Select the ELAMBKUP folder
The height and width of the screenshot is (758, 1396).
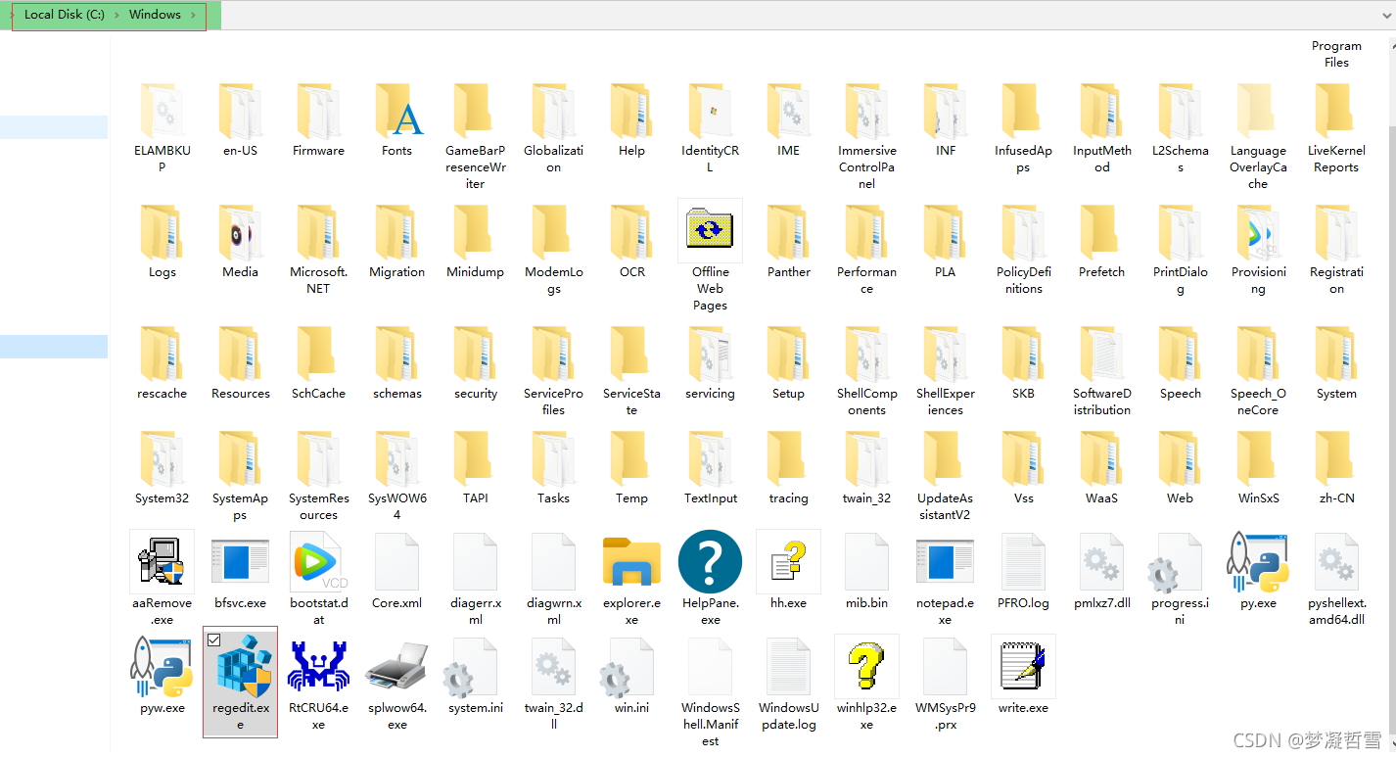coord(162,128)
